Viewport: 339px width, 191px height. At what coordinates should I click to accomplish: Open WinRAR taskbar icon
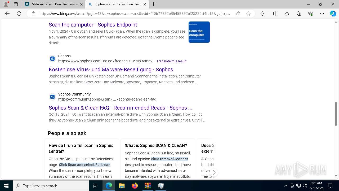point(148,186)
